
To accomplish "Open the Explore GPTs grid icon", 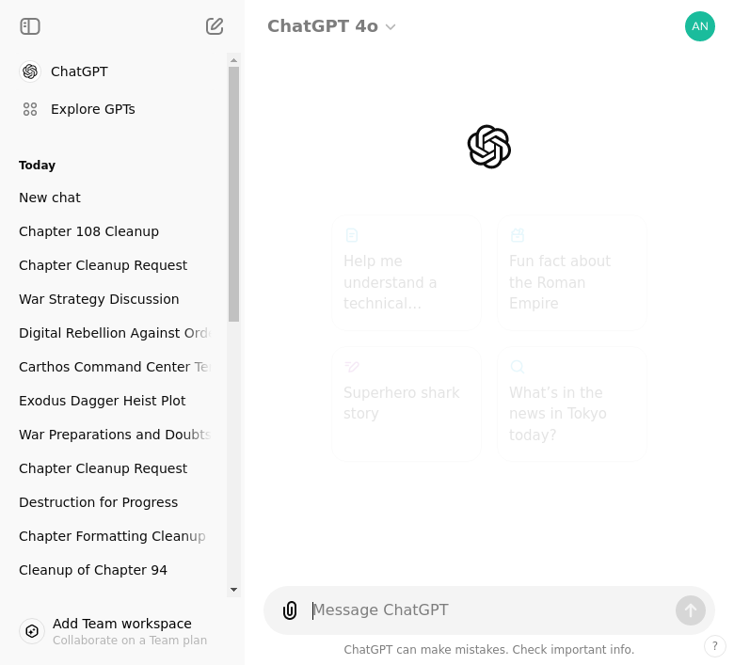I will point(30,109).
